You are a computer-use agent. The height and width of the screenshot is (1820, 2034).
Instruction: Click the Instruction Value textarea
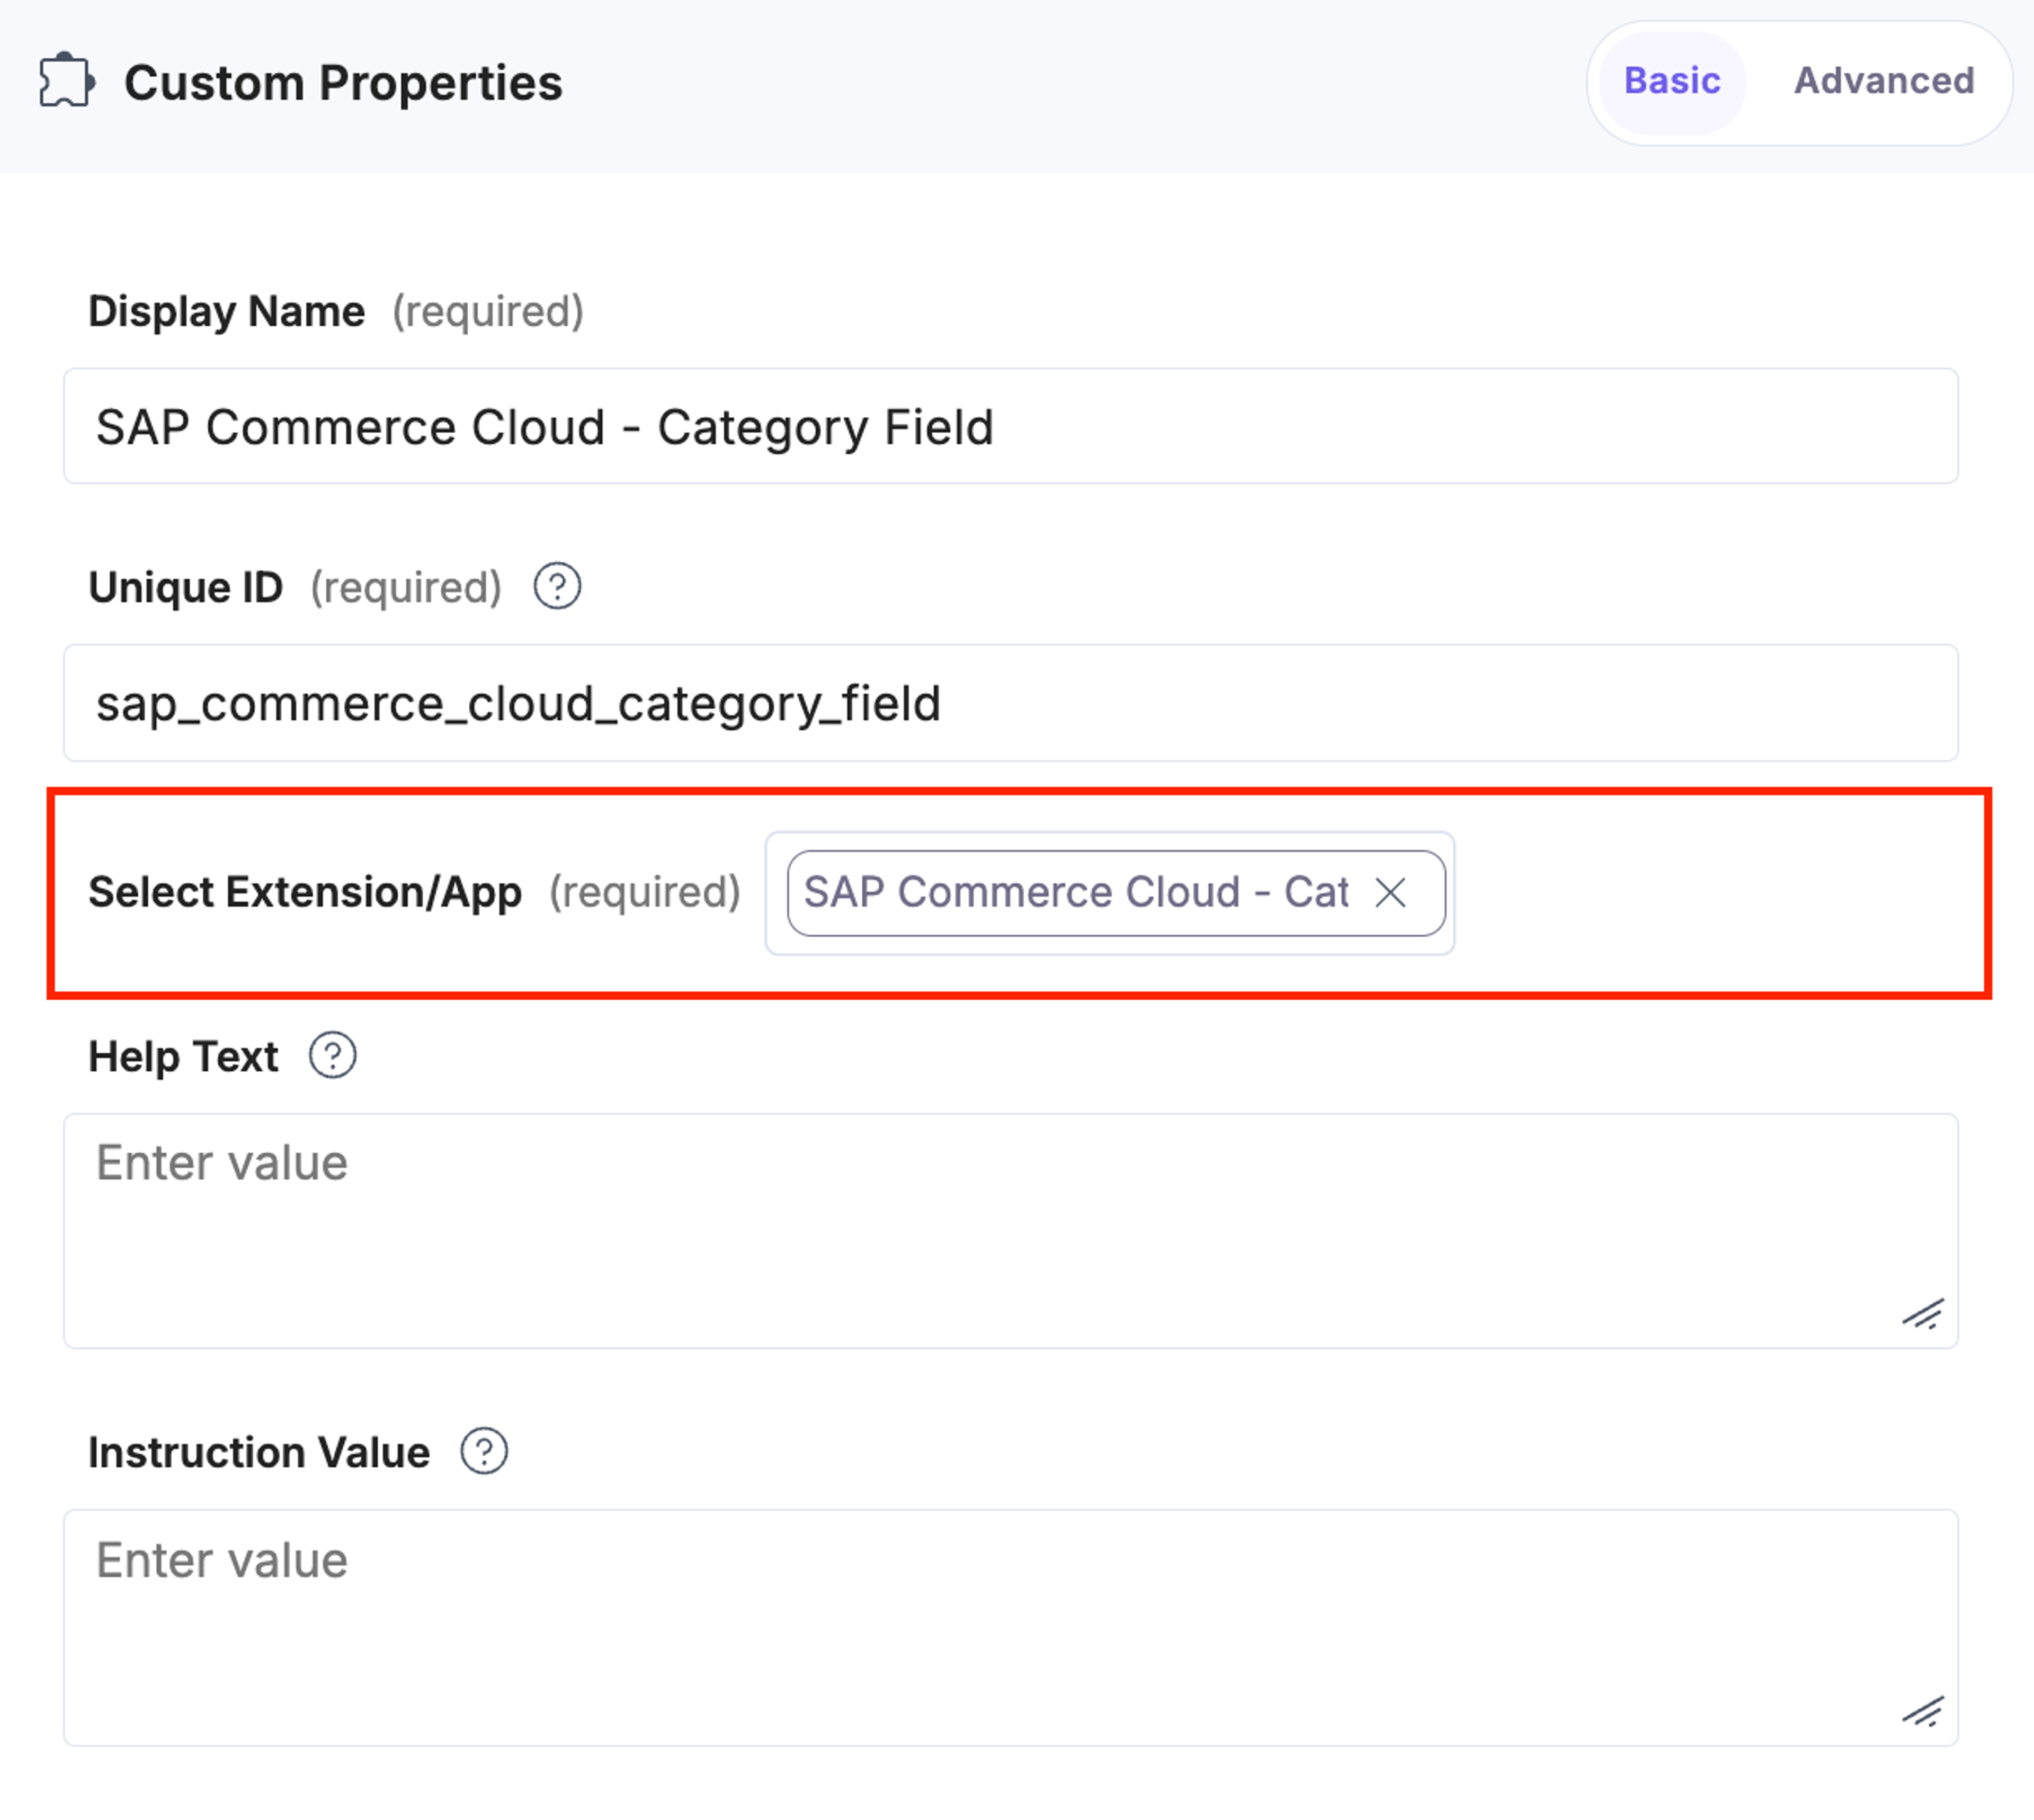click(x=1011, y=1628)
